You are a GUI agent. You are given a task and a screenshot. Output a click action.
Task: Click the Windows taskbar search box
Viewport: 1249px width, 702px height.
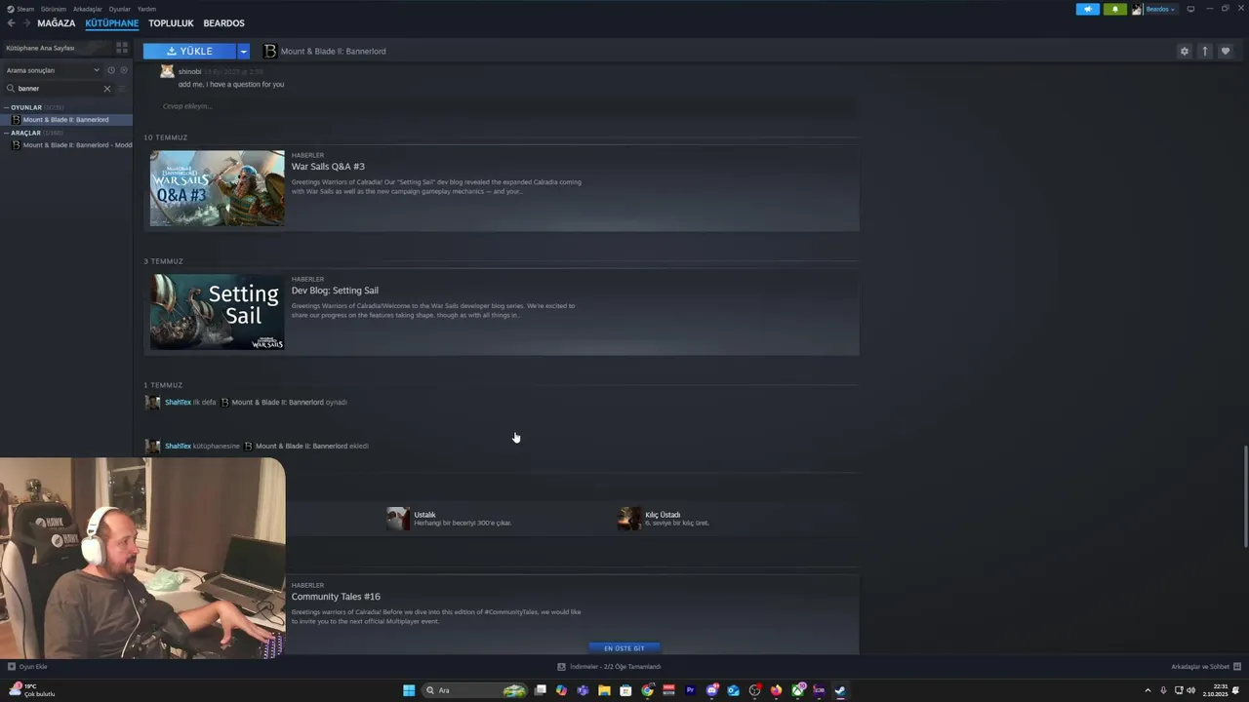(475, 690)
